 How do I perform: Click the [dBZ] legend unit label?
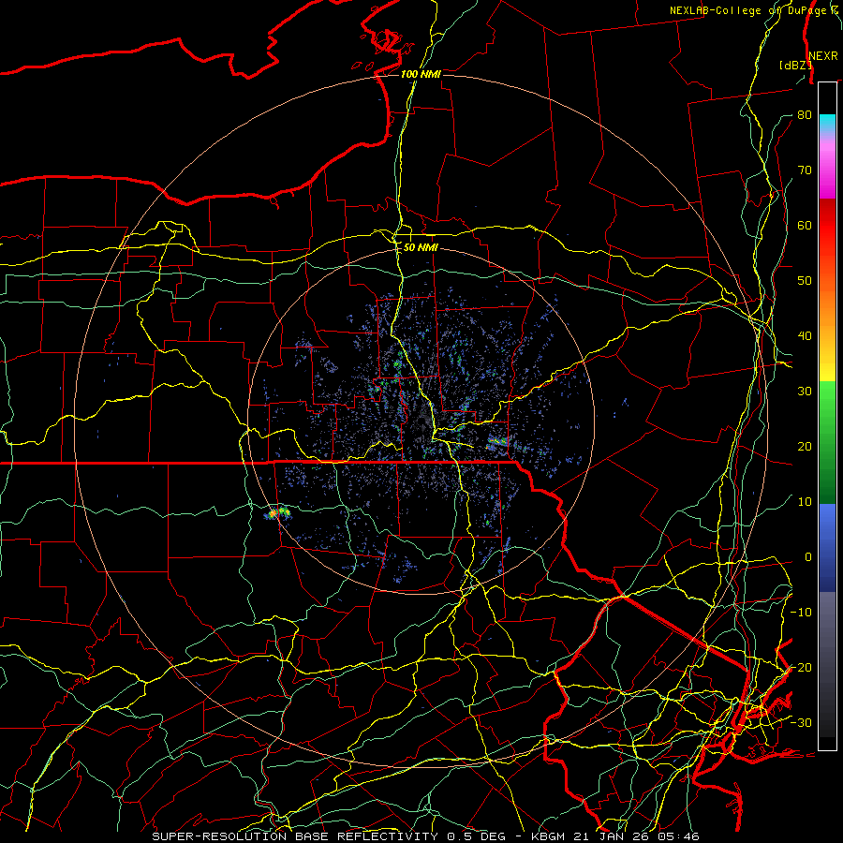click(795, 66)
